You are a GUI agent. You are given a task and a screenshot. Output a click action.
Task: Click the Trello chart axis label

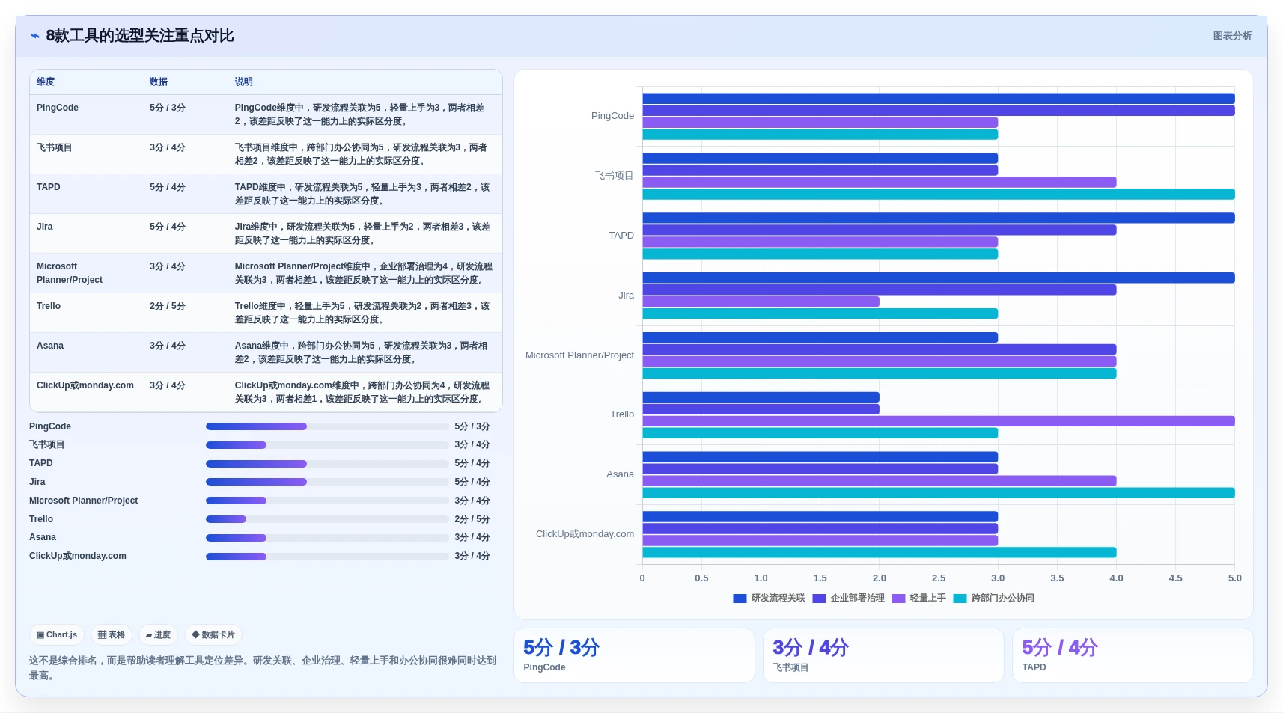[x=622, y=414]
